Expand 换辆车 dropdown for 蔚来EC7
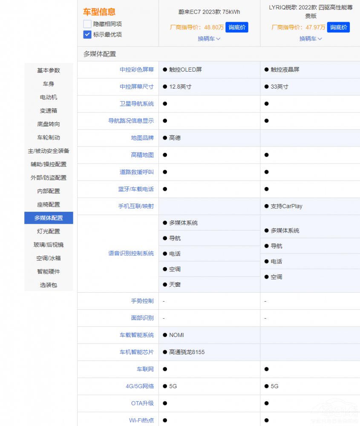The image size is (360, 426). [209, 39]
